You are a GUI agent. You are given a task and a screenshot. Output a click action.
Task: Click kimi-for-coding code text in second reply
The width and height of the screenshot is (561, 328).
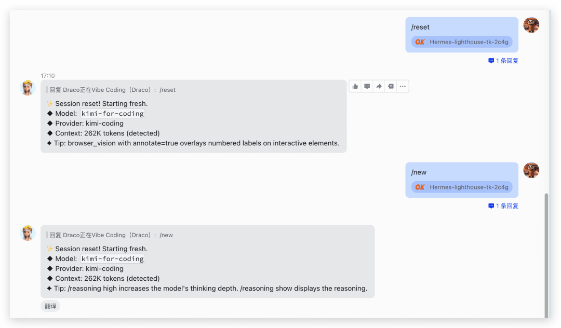(x=112, y=258)
